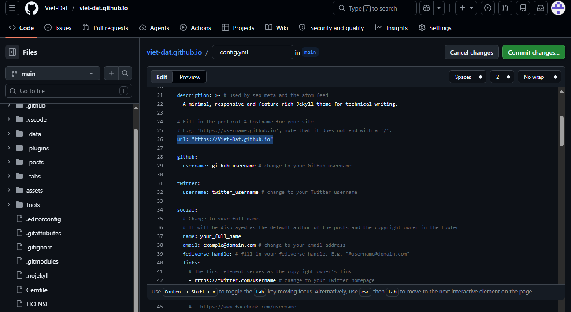
Task: Open the No wrap line mode dropdown
Action: click(x=539, y=77)
